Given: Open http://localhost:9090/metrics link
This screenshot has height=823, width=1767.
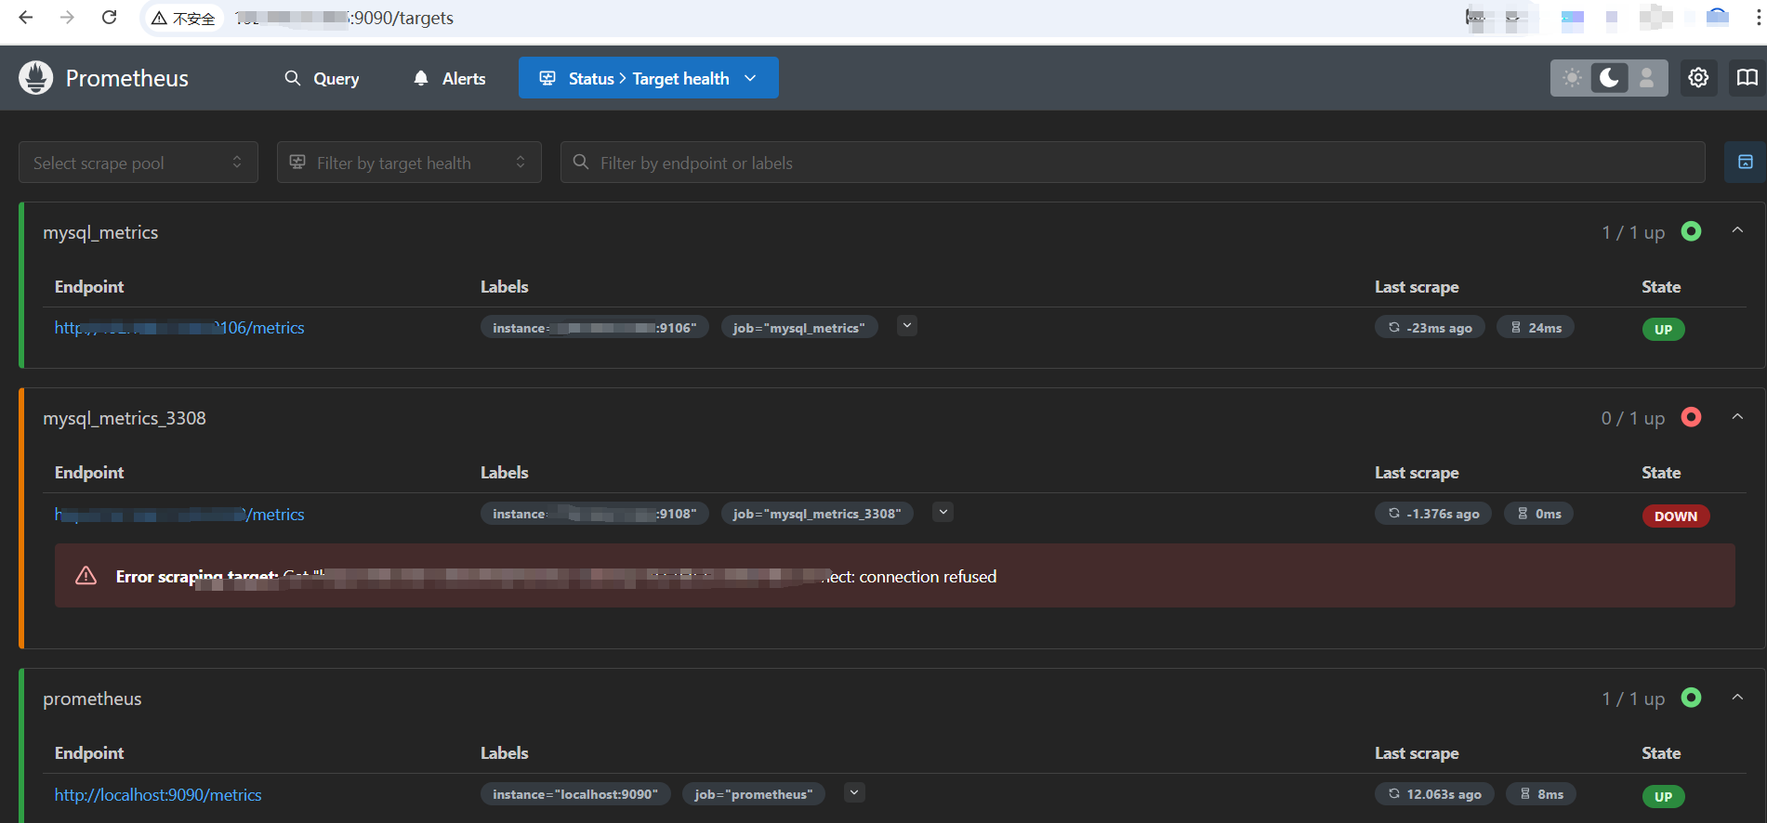Looking at the screenshot, I should pyautogui.click(x=158, y=795).
